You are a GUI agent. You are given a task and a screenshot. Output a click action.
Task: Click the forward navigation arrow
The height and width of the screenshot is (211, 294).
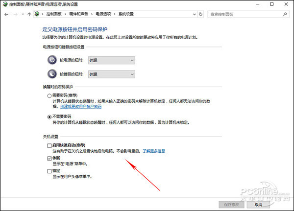point(16,14)
